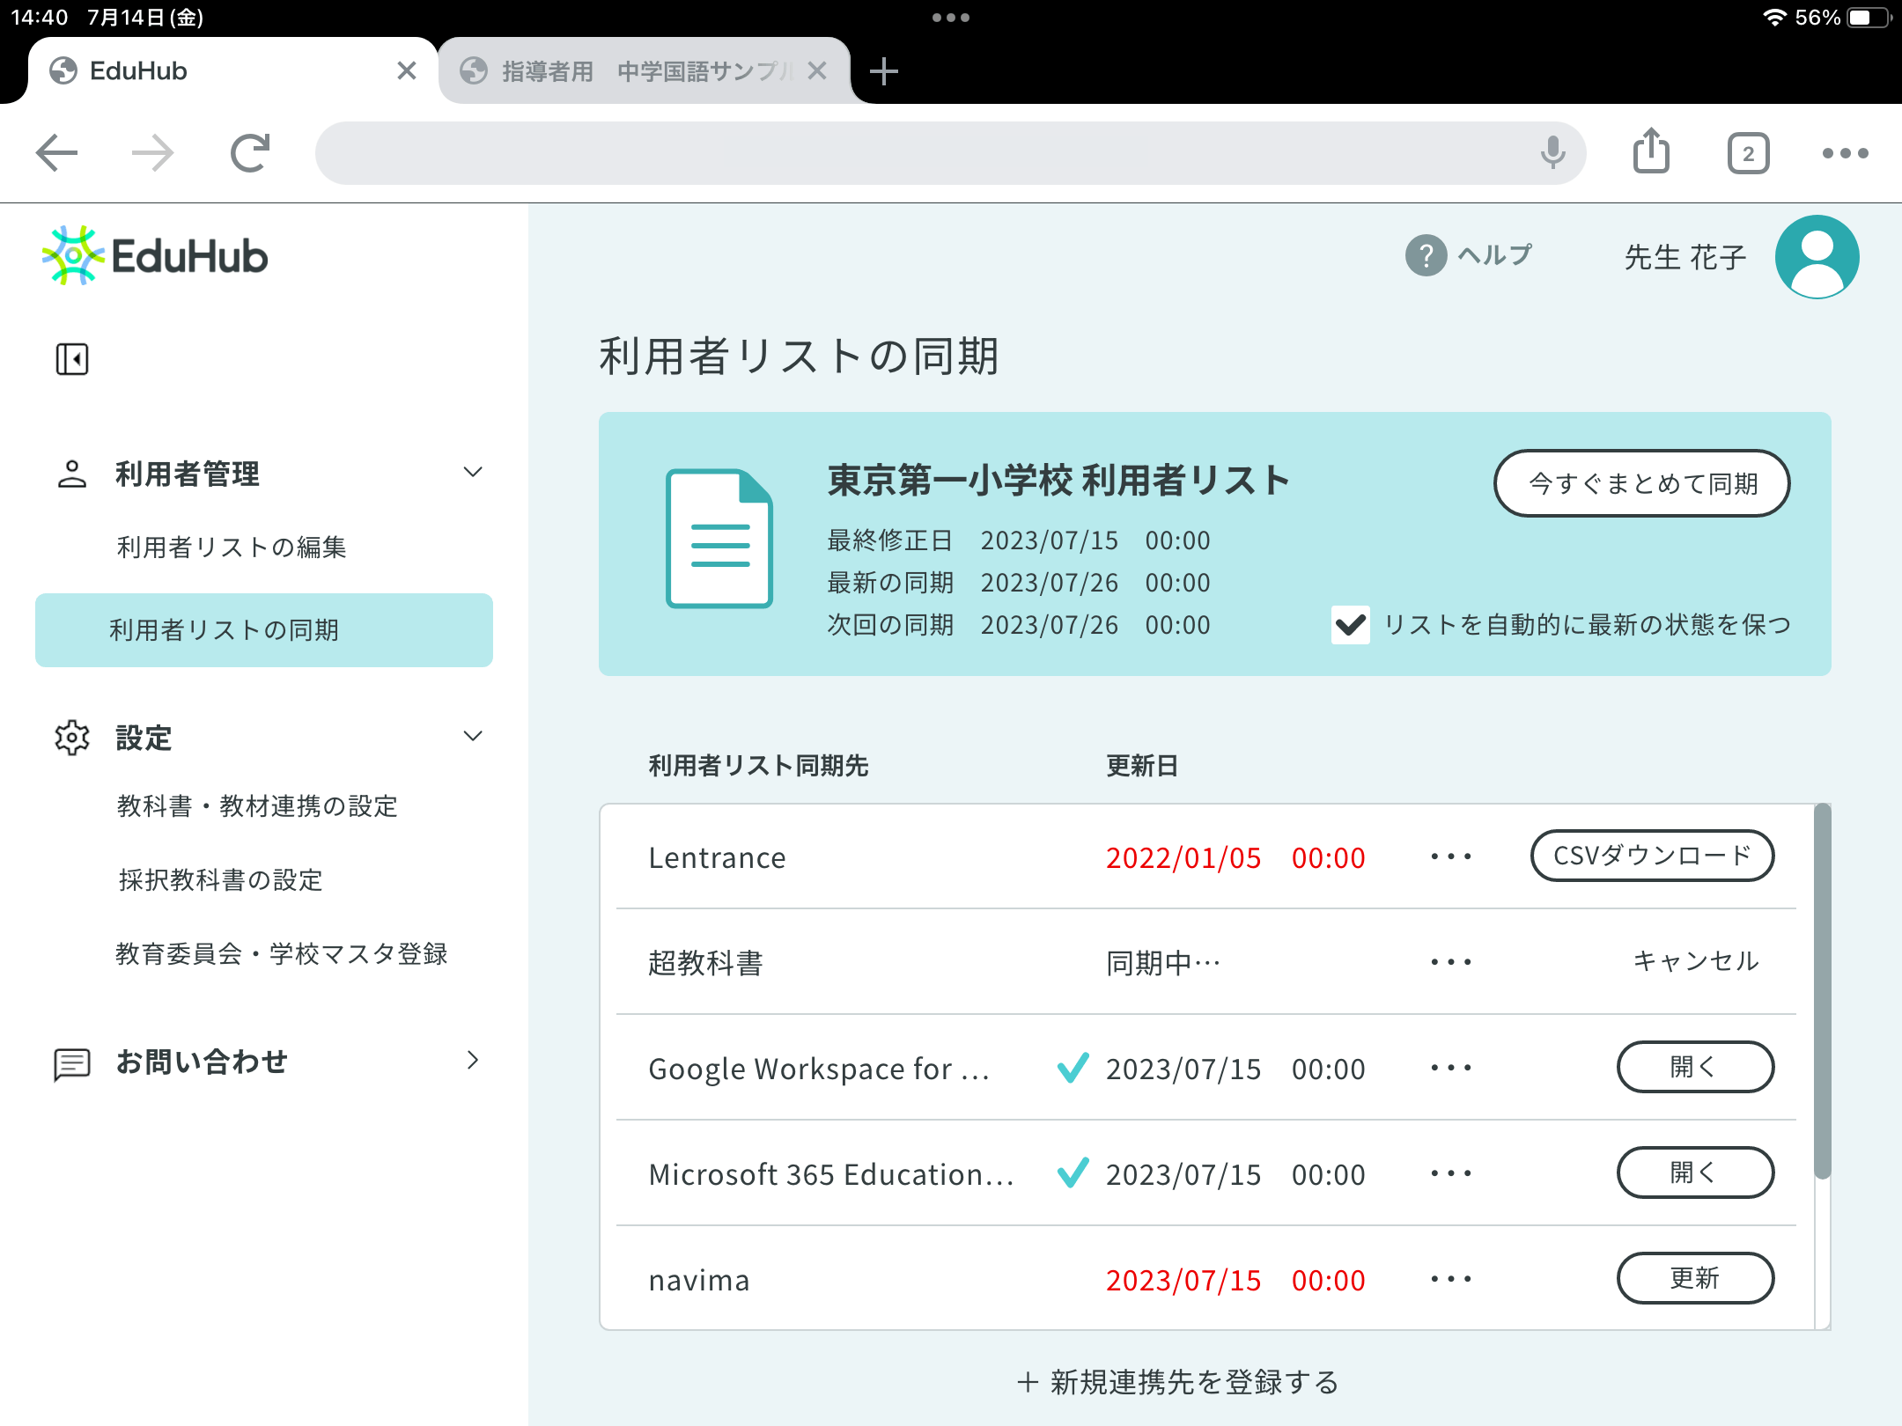1902x1426 pixels.
Task: Open the 先生 花子 profile avatar
Action: point(1817,257)
